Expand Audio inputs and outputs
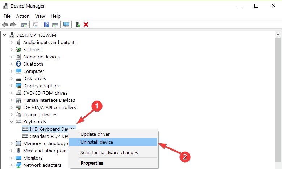Viewport: 282px width, 169px height. tap(11, 42)
